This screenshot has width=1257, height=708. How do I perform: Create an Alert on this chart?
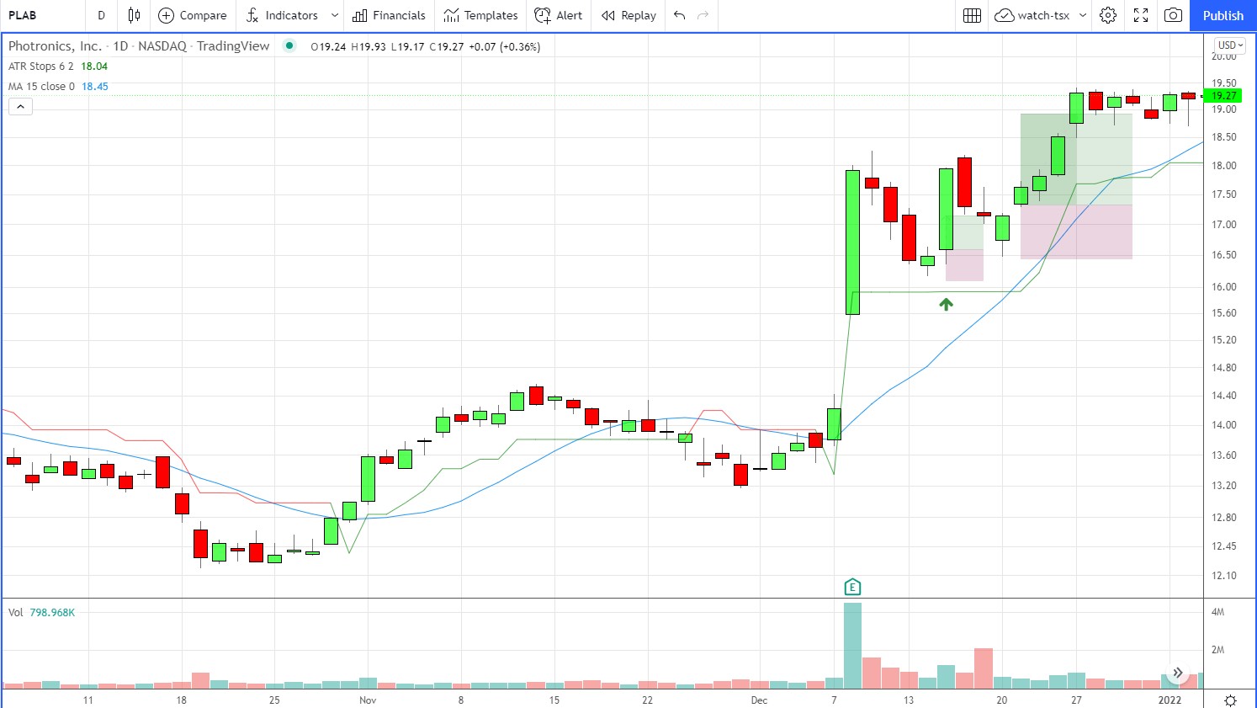pos(559,15)
